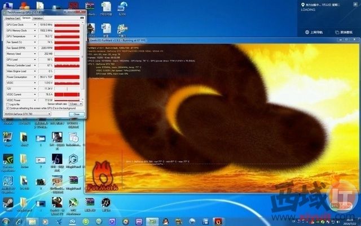Click the cloud sync taskbar icon
This screenshot has width=361, height=226.
point(72,222)
